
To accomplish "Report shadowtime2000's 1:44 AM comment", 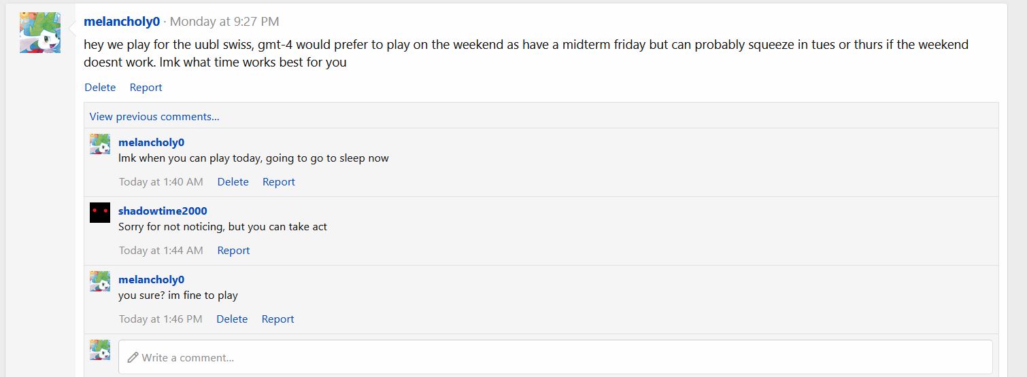I will [x=233, y=251].
